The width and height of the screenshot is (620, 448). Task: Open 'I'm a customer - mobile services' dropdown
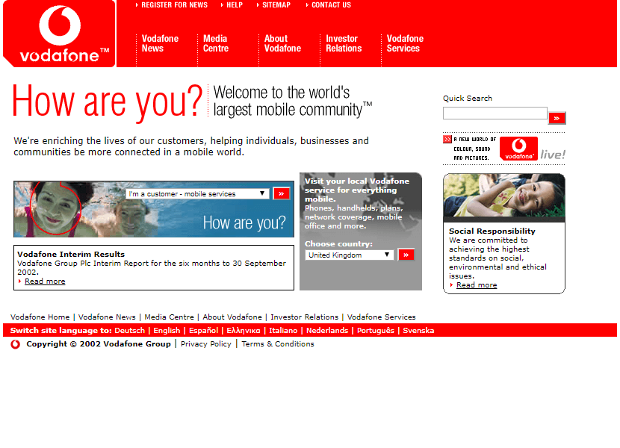(x=197, y=193)
